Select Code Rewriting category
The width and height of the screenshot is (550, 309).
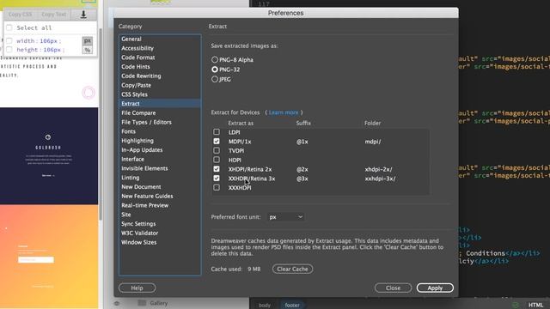click(x=160, y=76)
